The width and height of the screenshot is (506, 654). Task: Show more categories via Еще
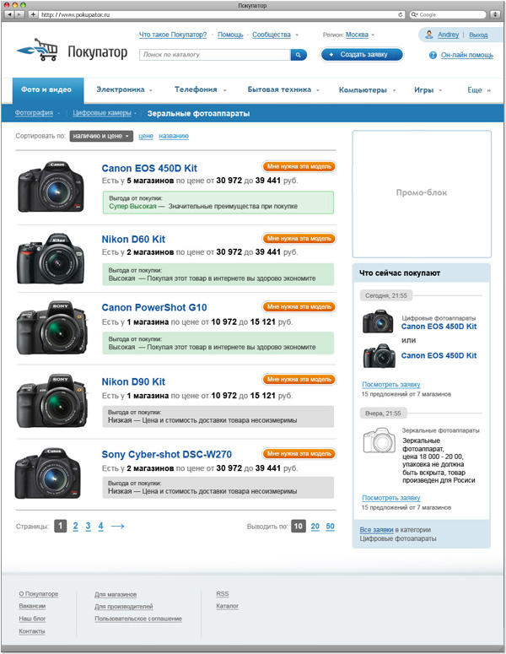coord(479,90)
